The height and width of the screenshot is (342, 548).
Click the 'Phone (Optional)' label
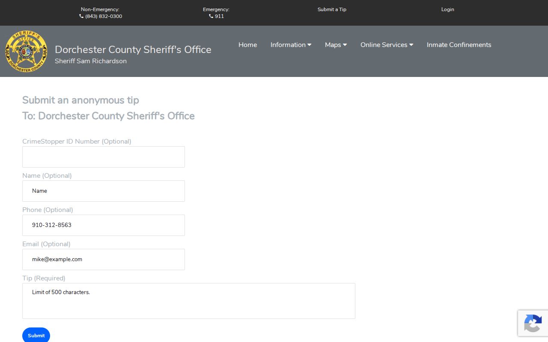point(48,210)
